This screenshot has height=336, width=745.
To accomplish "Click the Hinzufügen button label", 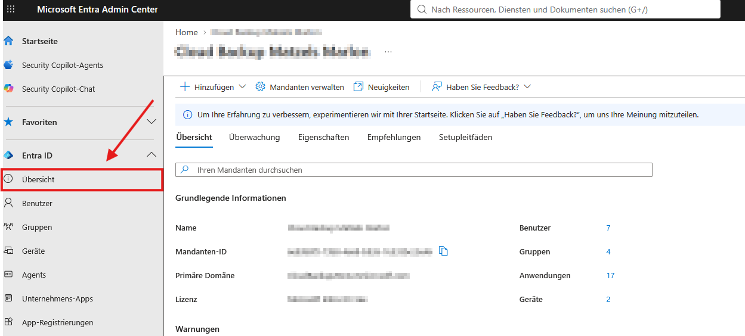I will point(214,87).
